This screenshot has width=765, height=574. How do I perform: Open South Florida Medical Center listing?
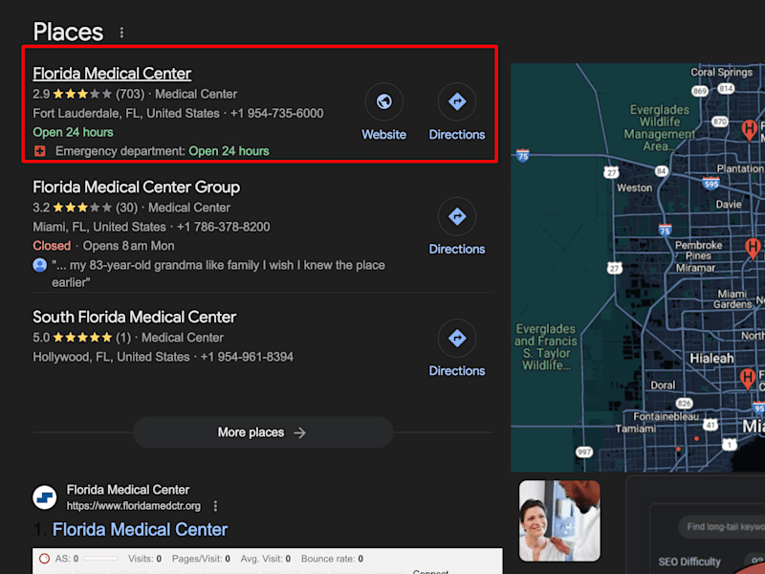click(x=134, y=317)
